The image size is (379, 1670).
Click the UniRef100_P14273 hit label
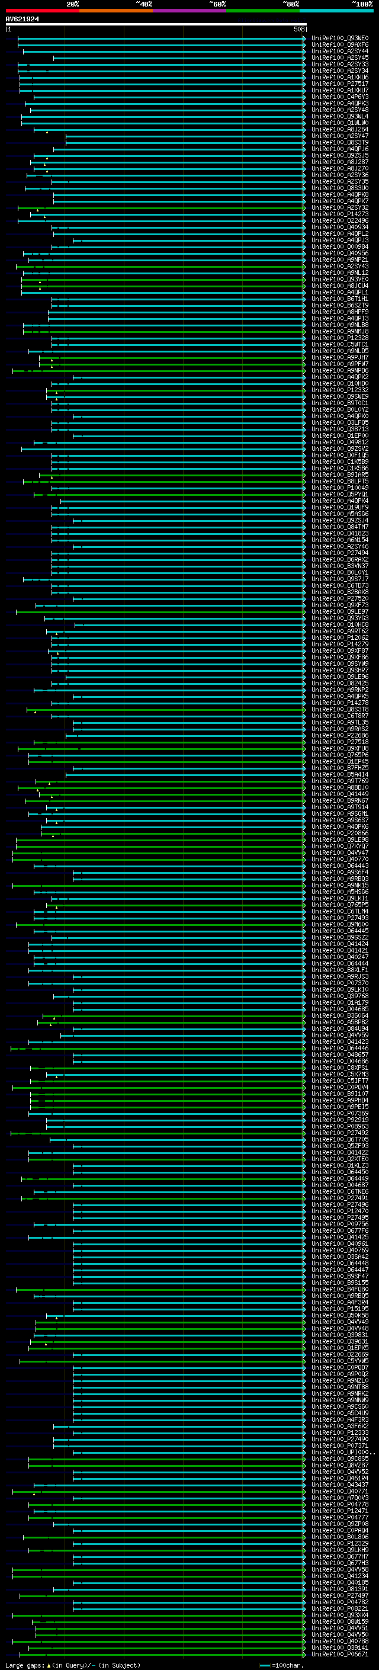(340, 214)
